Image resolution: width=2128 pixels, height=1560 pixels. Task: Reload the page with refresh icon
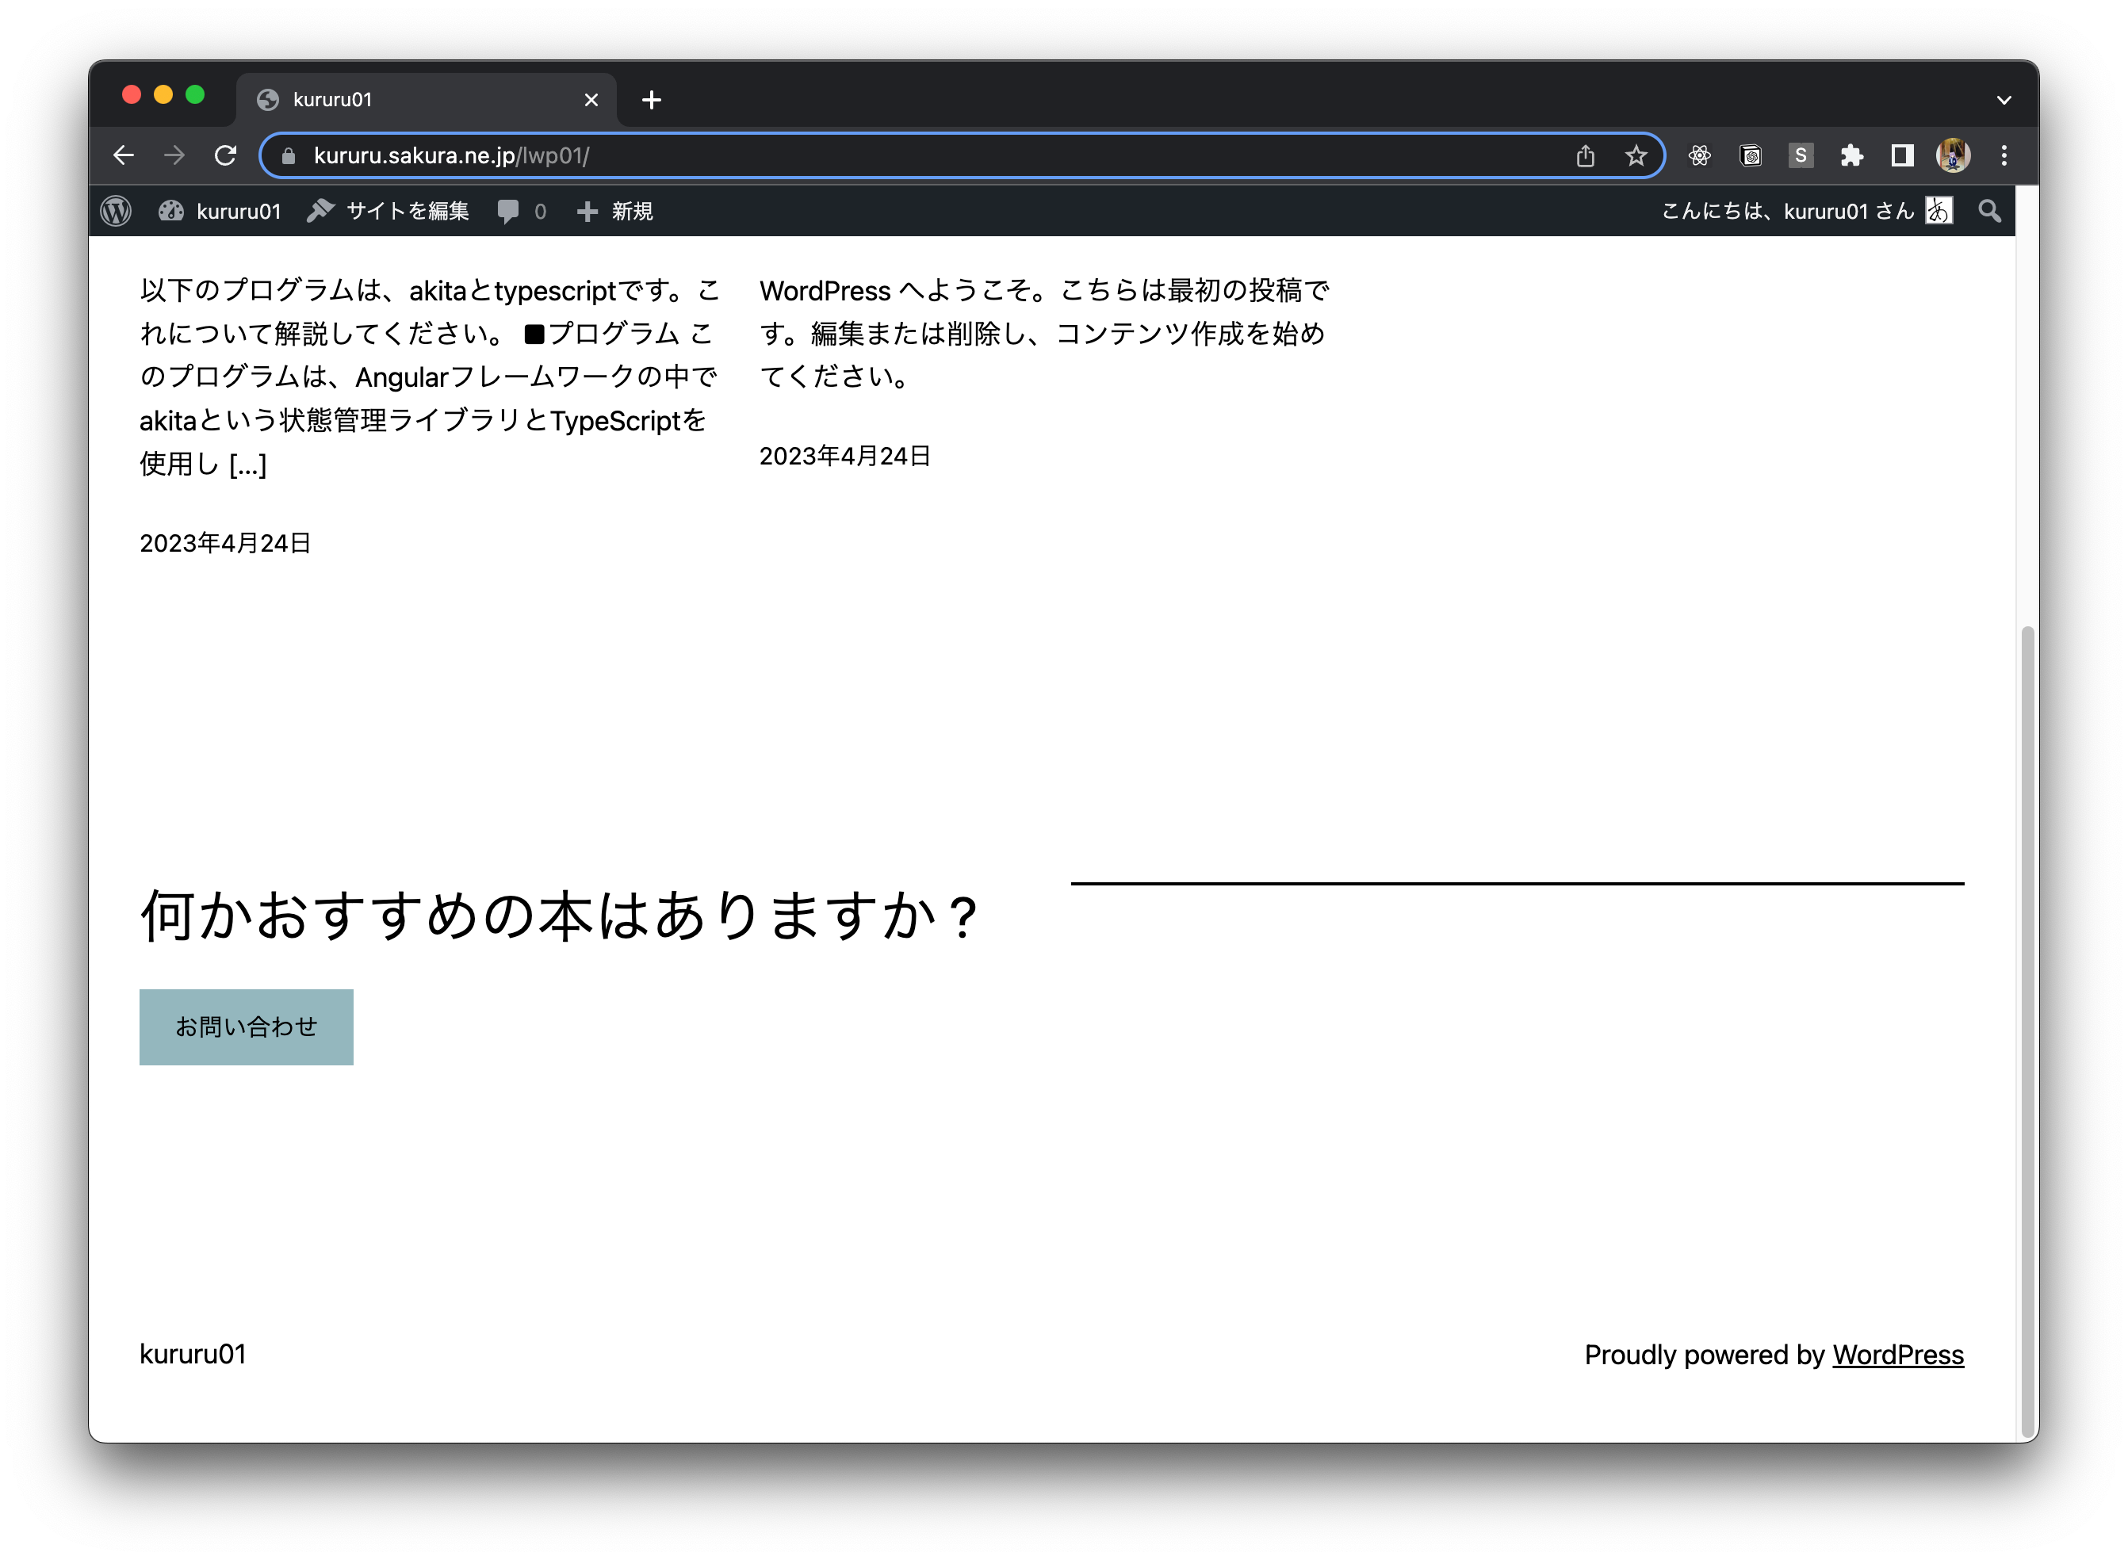[225, 156]
